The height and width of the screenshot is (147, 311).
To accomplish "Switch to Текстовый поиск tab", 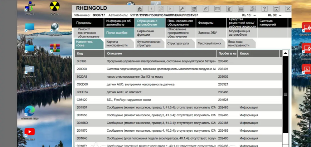I will (x=211, y=44).
